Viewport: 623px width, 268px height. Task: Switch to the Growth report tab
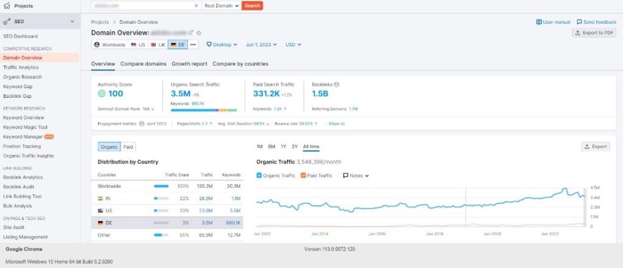point(189,64)
